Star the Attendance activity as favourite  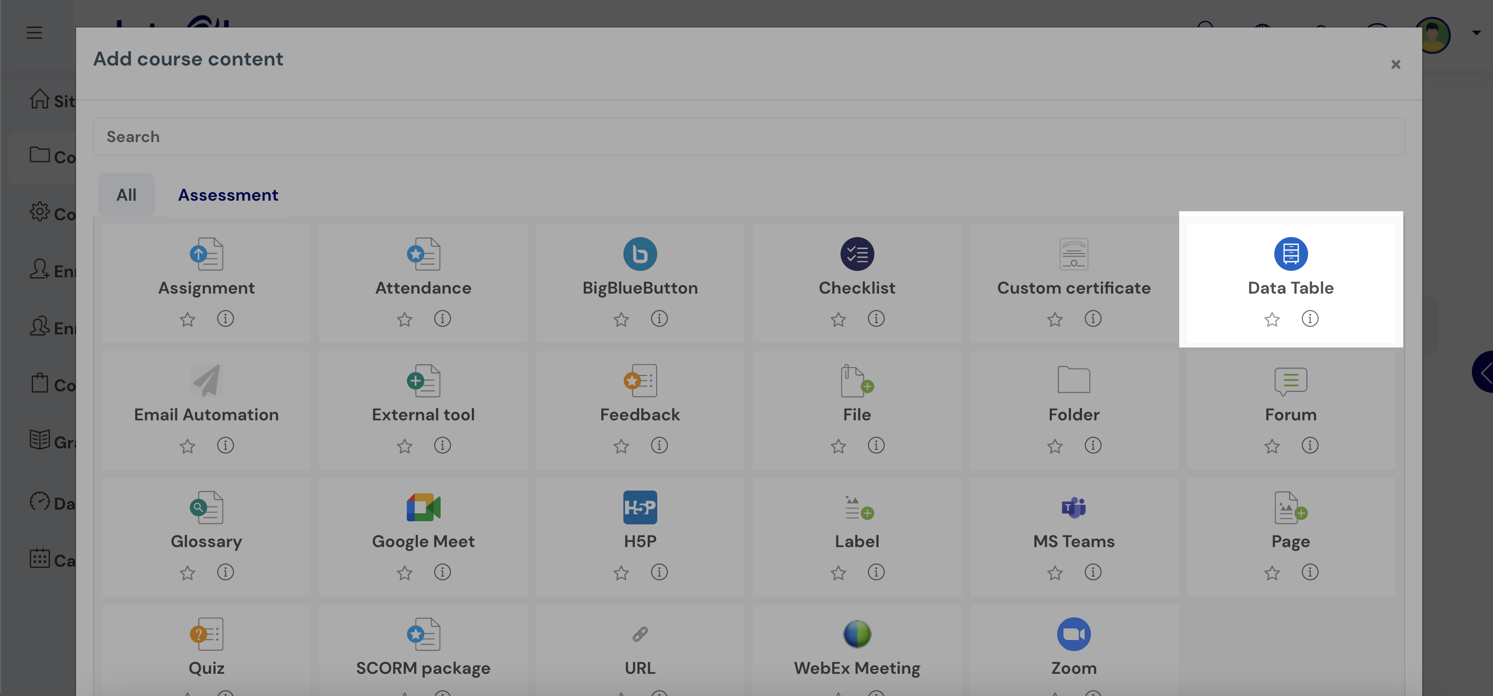(404, 319)
